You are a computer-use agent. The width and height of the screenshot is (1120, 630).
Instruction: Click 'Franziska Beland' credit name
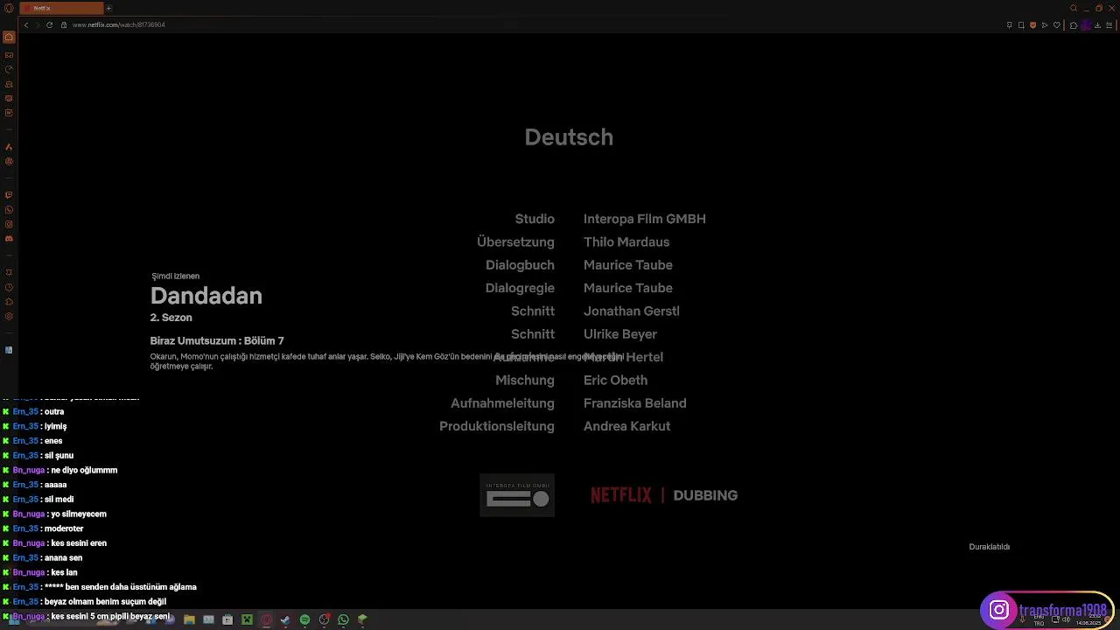point(635,403)
